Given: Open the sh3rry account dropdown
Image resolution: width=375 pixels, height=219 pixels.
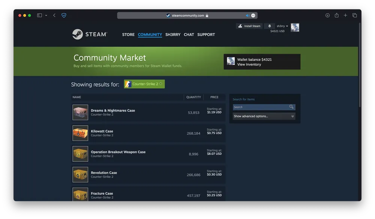Looking at the screenshot, I should (282, 26).
